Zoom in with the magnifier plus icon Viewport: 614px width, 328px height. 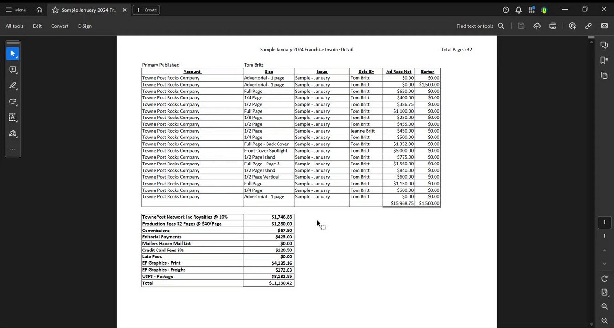(x=604, y=307)
